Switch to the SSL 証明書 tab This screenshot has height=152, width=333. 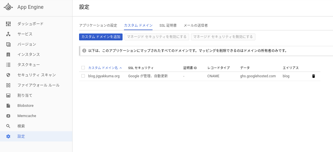(x=168, y=25)
